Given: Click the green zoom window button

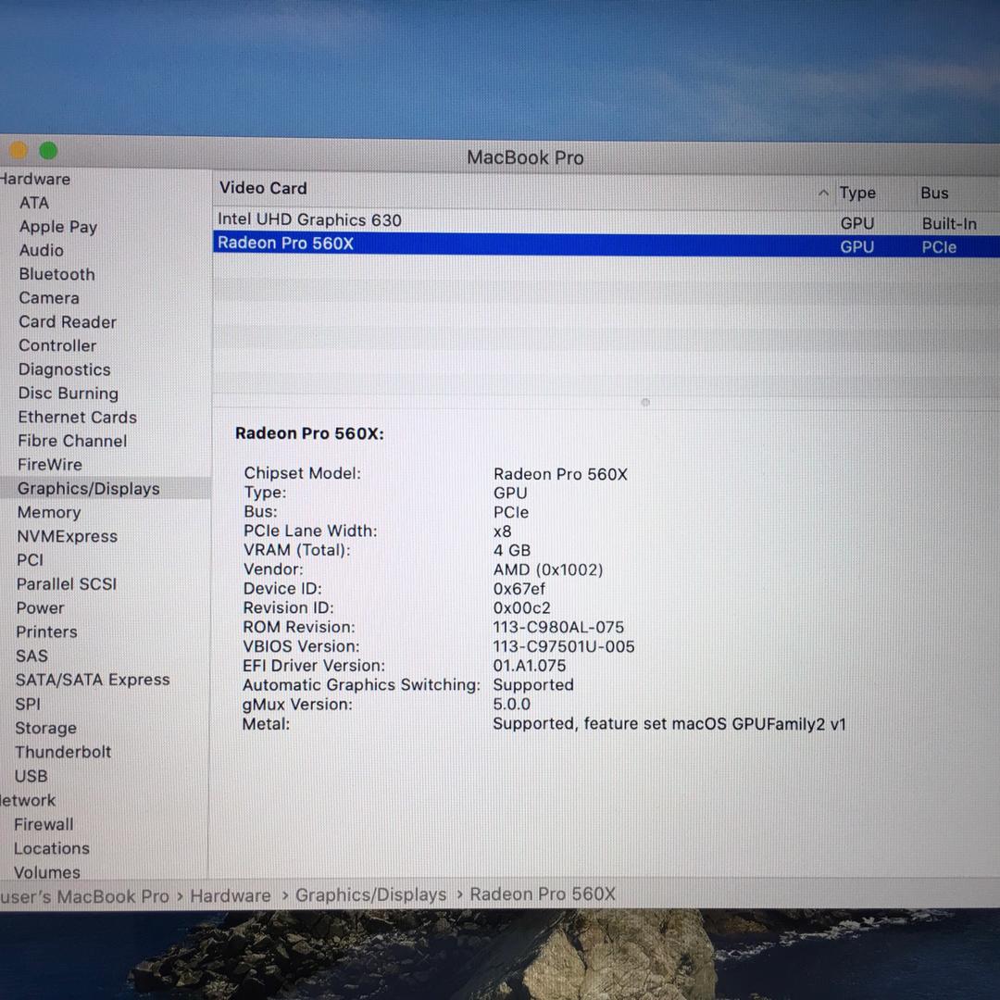Looking at the screenshot, I should tap(48, 151).
